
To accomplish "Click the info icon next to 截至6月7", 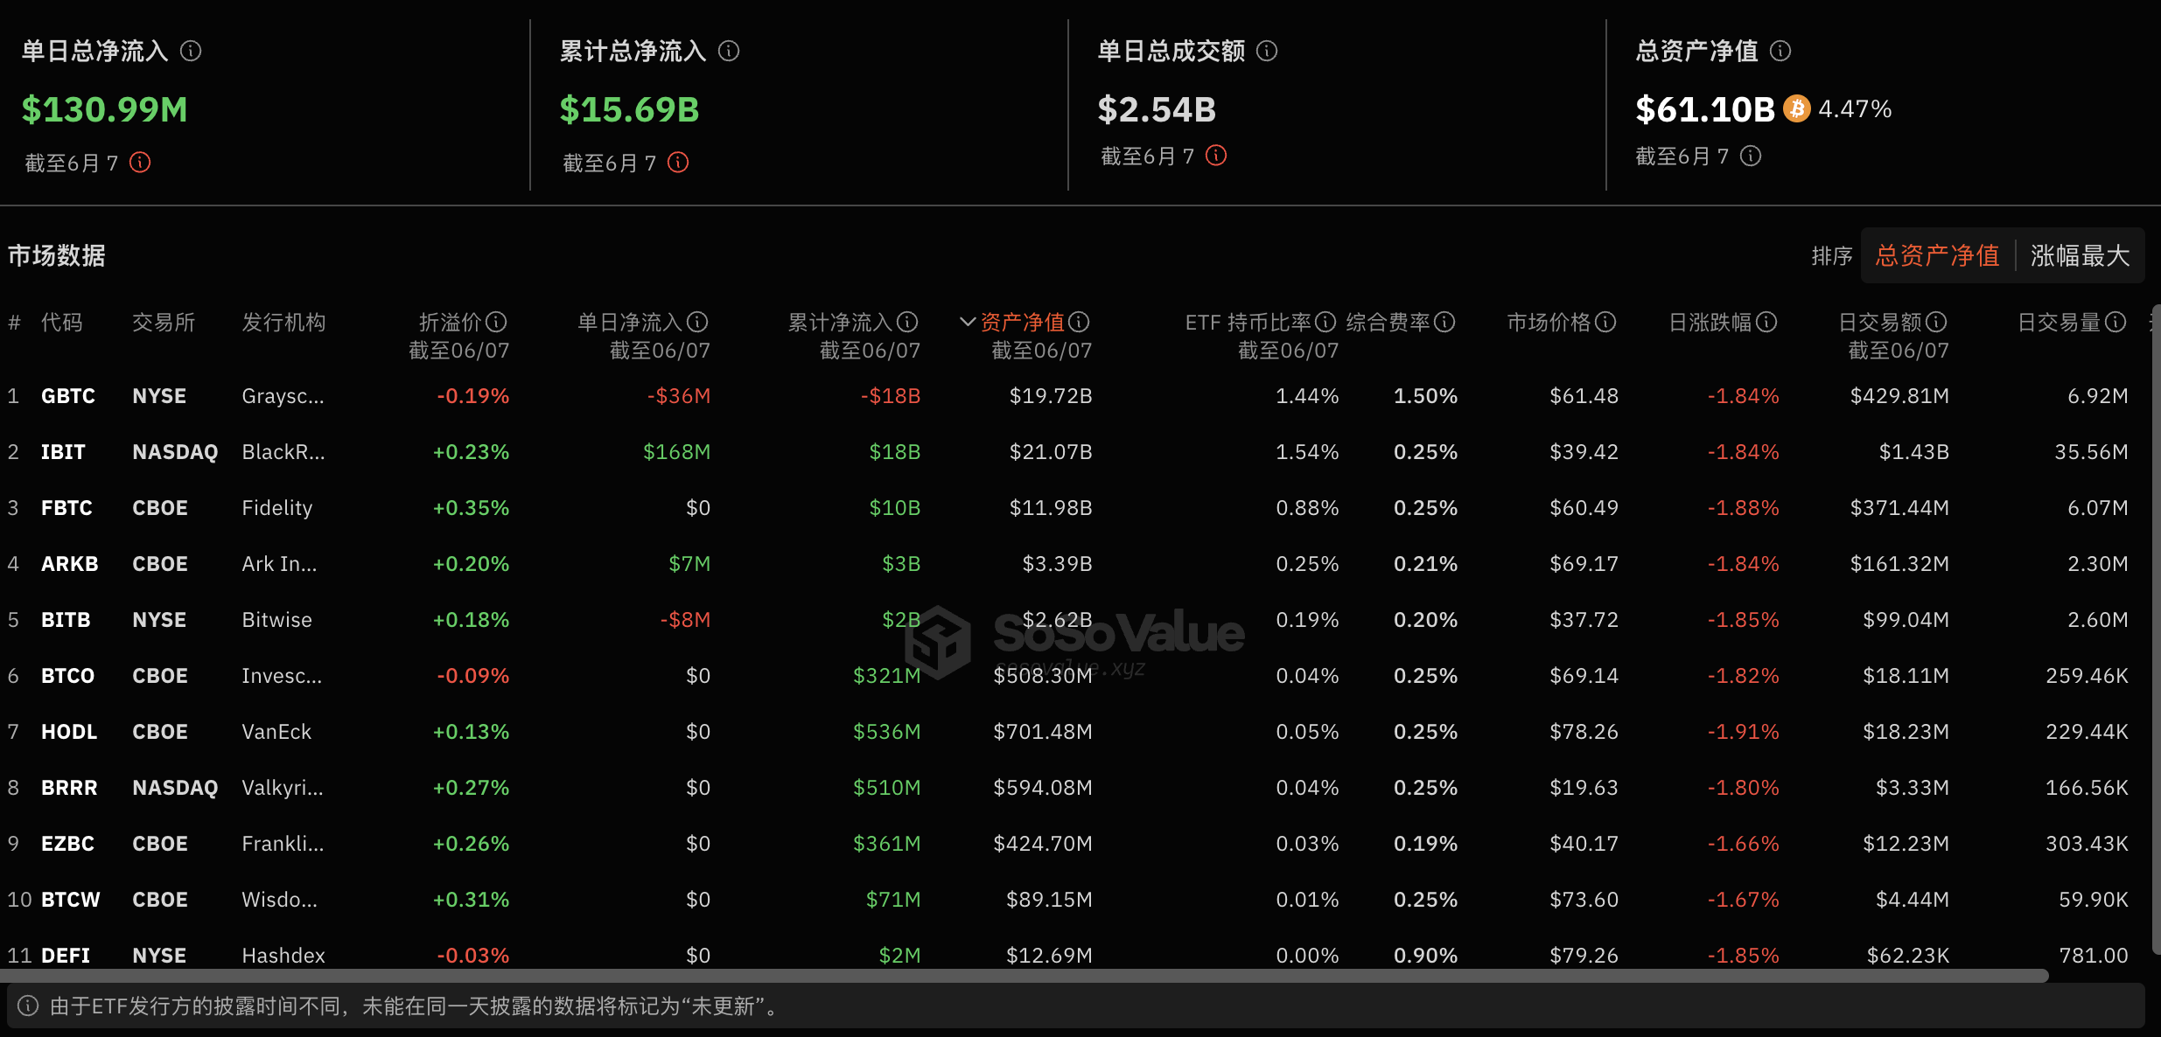I will [x=140, y=162].
